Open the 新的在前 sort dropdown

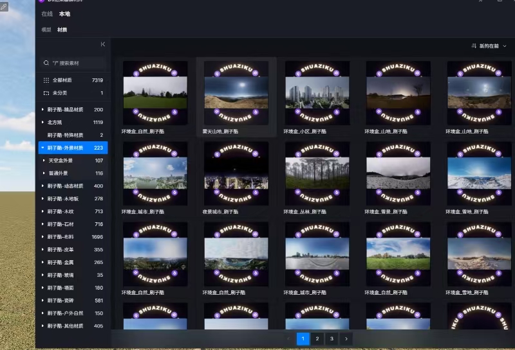pos(489,46)
